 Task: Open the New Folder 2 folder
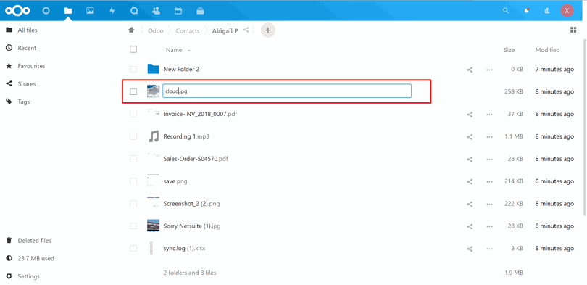tap(181, 70)
